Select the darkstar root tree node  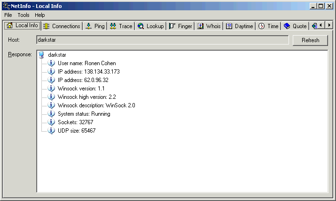(x=57, y=55)
